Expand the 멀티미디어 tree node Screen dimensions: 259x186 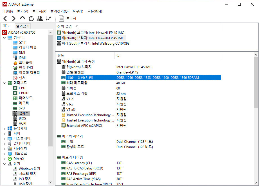(x=4, y=144)
